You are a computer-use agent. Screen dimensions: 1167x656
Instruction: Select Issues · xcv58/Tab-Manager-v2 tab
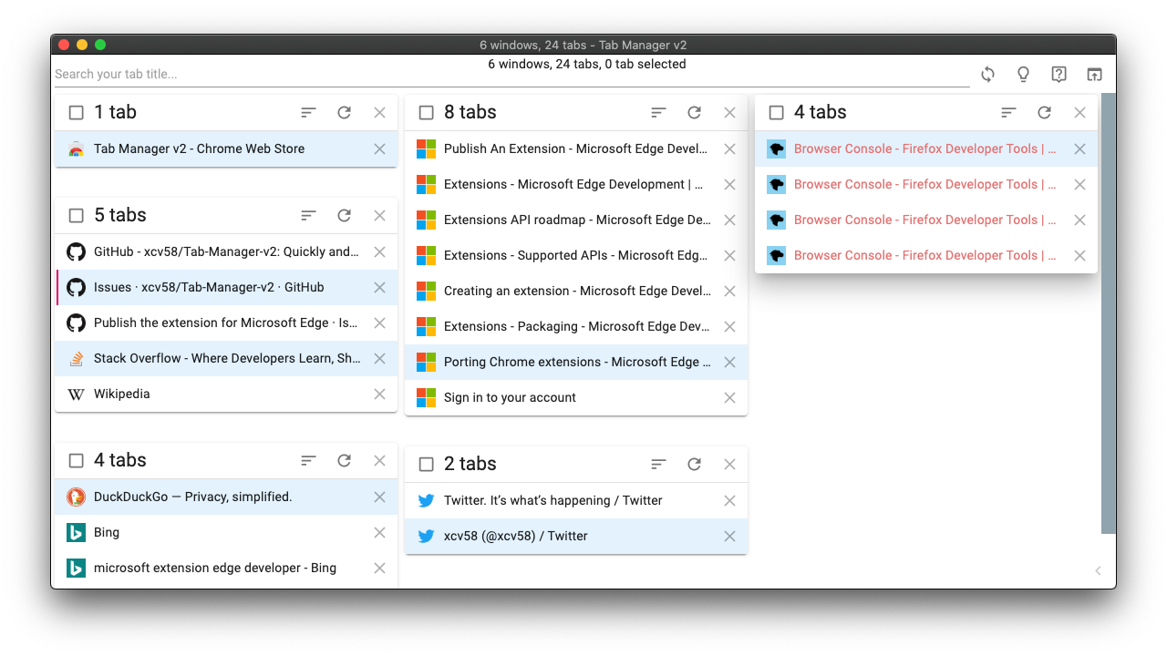point(226,287)
